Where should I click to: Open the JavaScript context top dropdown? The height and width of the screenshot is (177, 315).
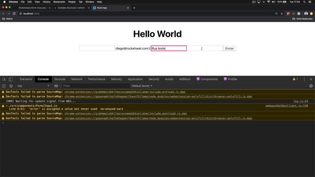[x=33, y=86]
